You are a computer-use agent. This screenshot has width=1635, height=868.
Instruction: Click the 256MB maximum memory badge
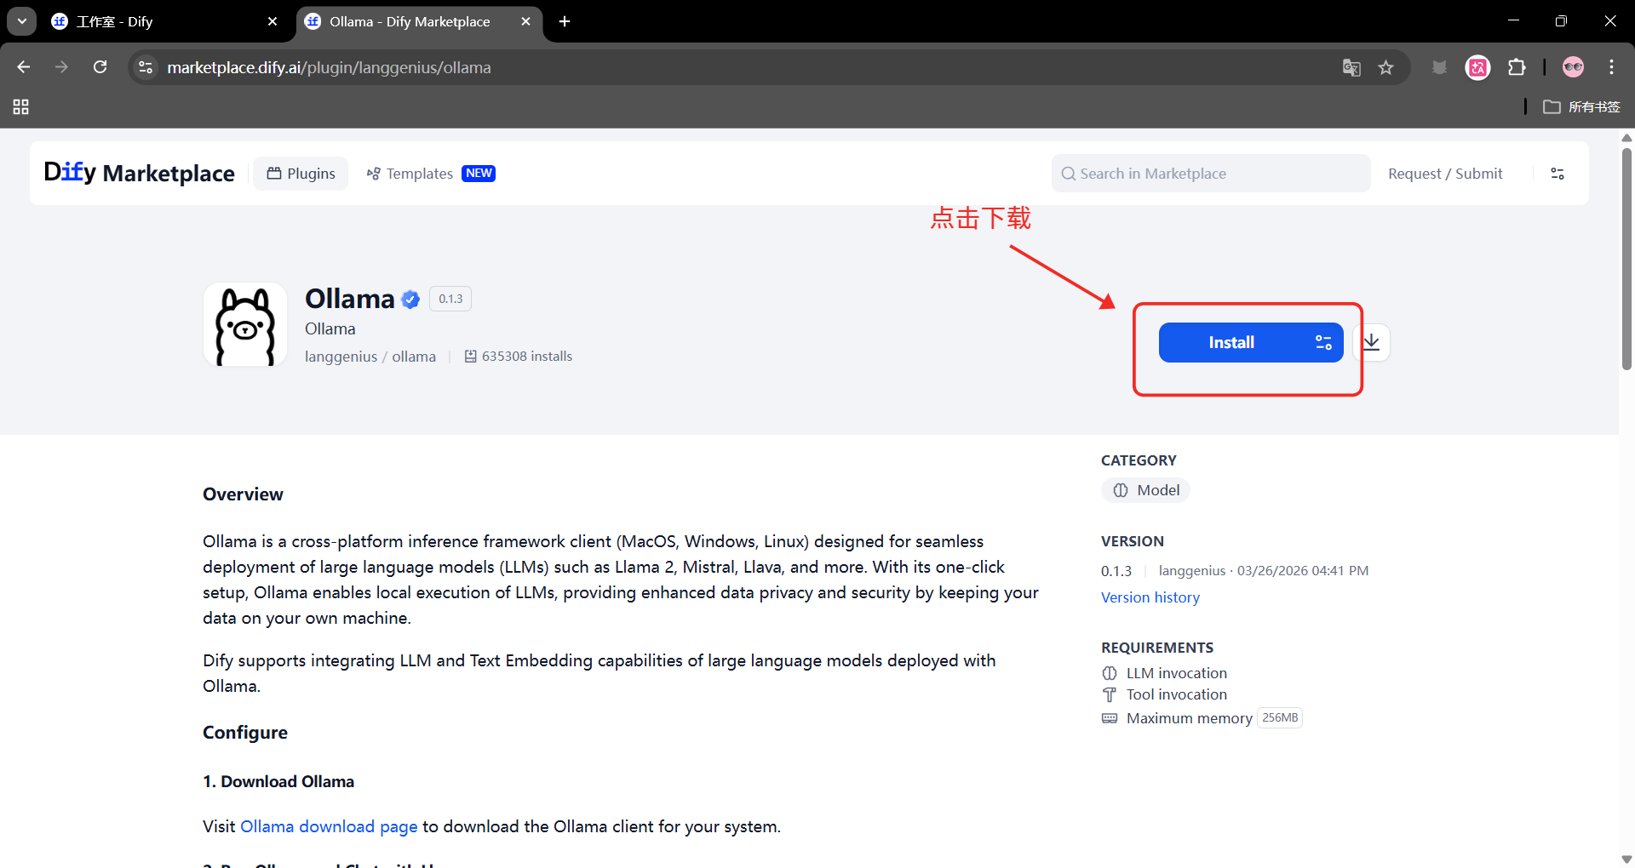1280,718
